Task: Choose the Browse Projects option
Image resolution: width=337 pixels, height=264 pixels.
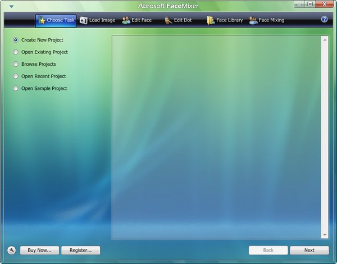Action: pyautogui.click(x=34, y=64)
